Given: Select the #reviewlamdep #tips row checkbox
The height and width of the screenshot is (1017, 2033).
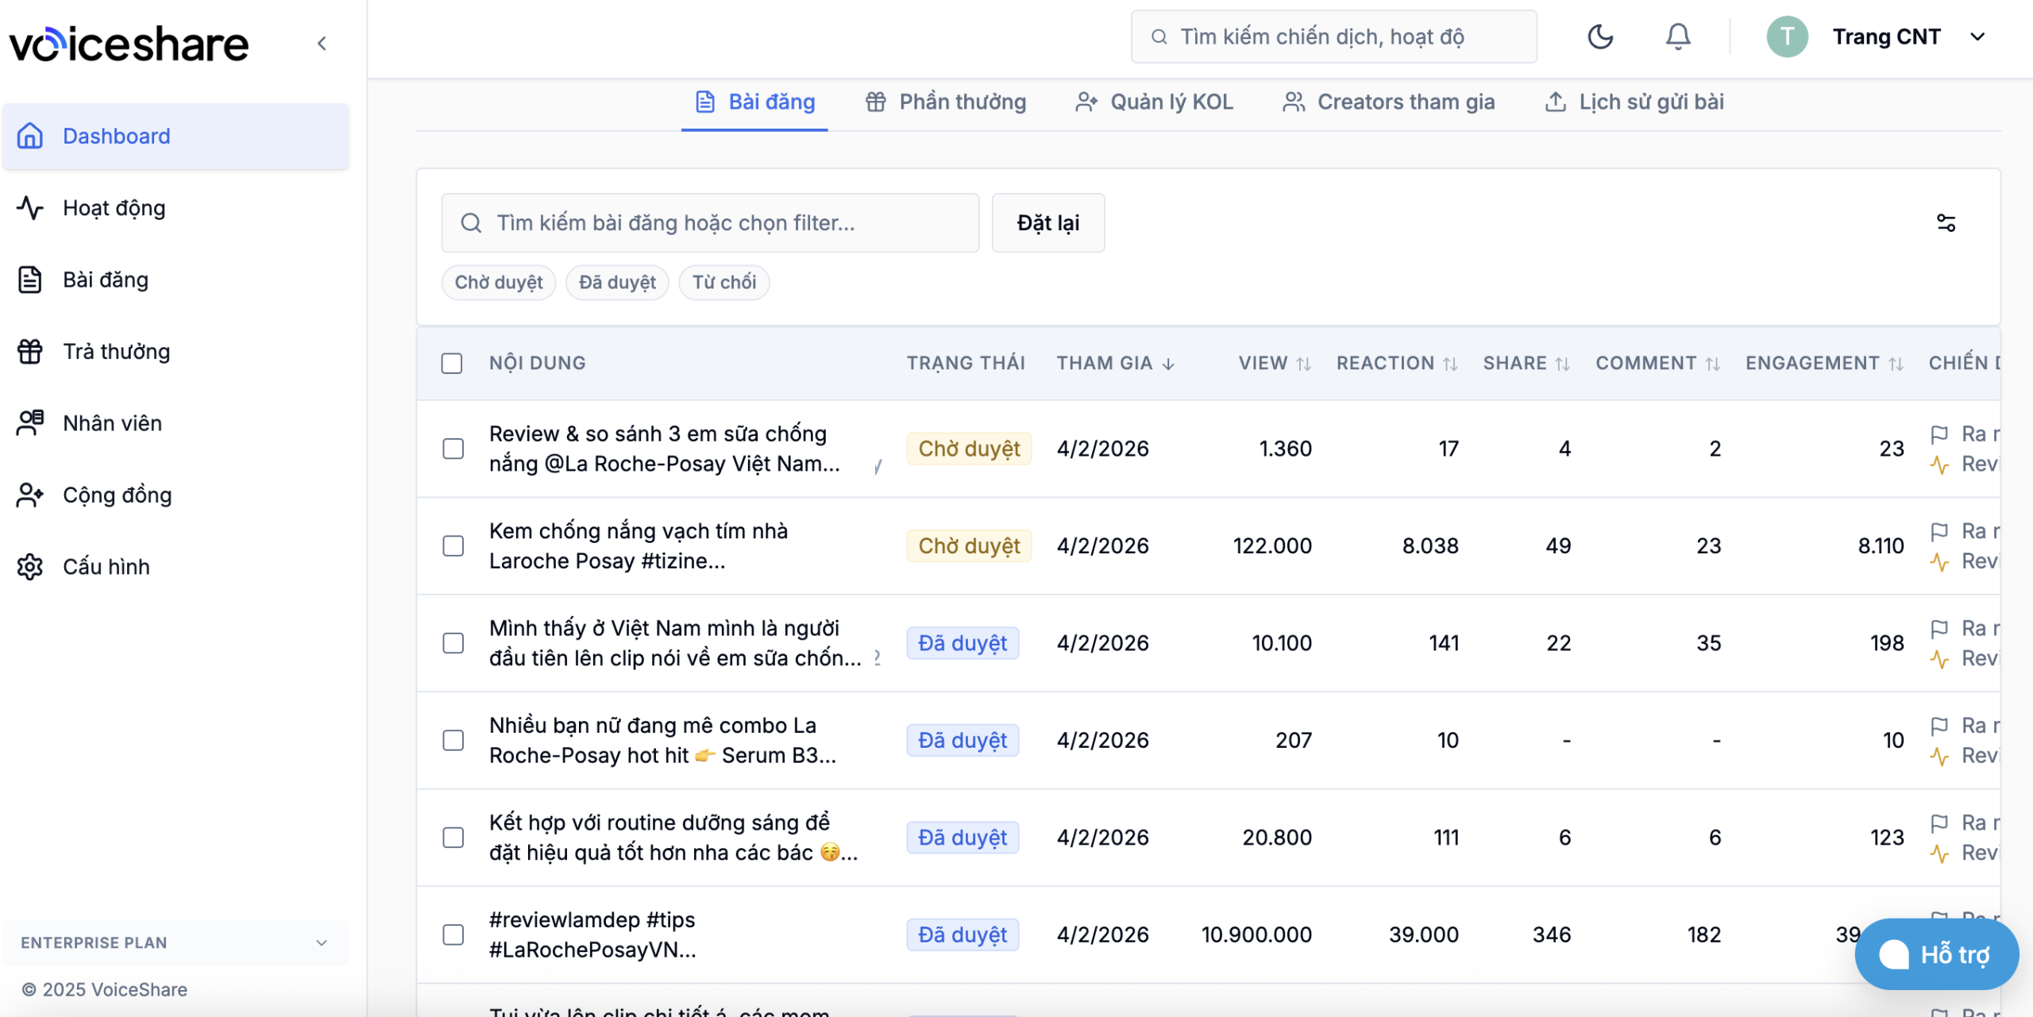Looking at the screenshot, I should [453, 935].
